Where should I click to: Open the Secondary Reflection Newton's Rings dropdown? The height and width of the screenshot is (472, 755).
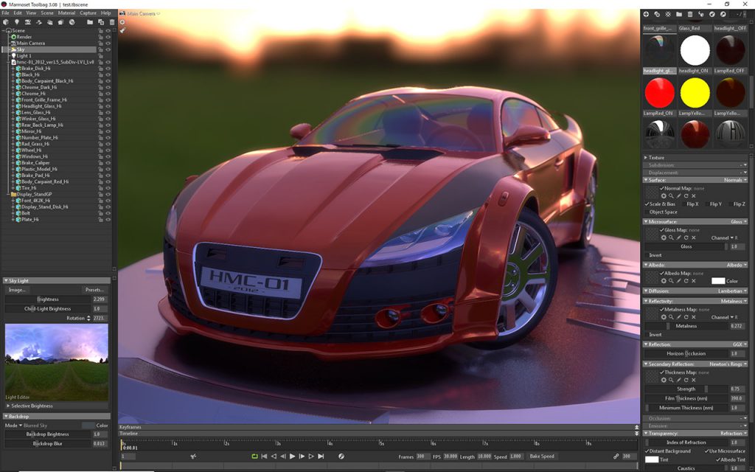pos(724,364)
